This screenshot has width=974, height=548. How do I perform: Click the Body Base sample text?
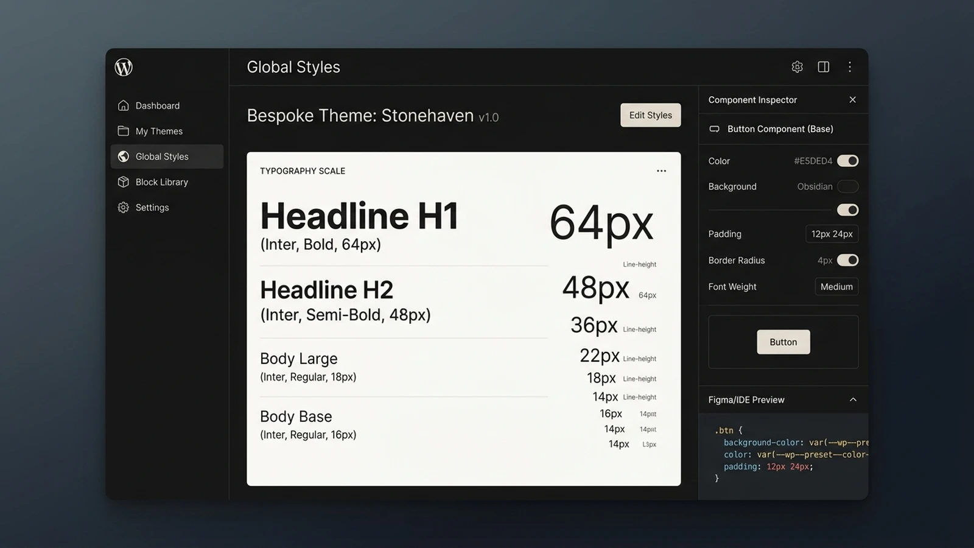[x=296, y=416]
